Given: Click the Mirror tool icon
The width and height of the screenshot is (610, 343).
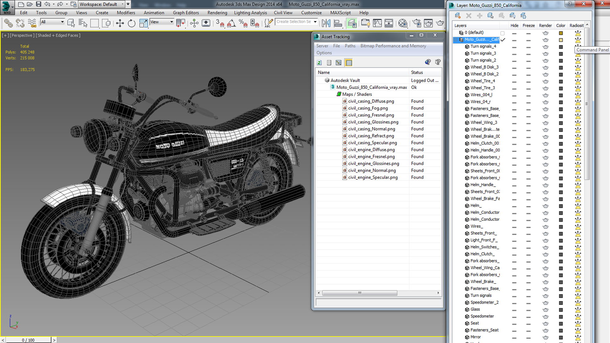Looking at the screenshot, I should 326,23.
